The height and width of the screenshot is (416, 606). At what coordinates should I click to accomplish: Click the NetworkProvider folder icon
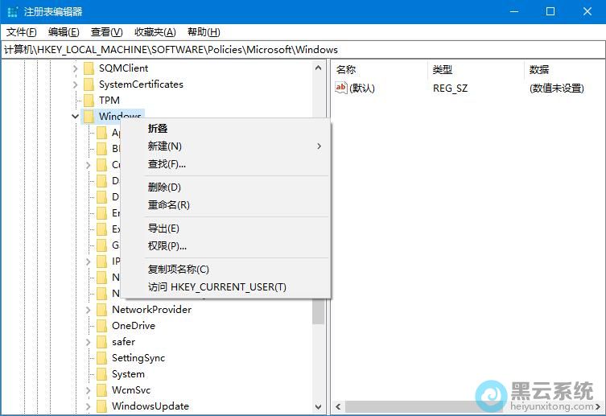pos(101,310)
